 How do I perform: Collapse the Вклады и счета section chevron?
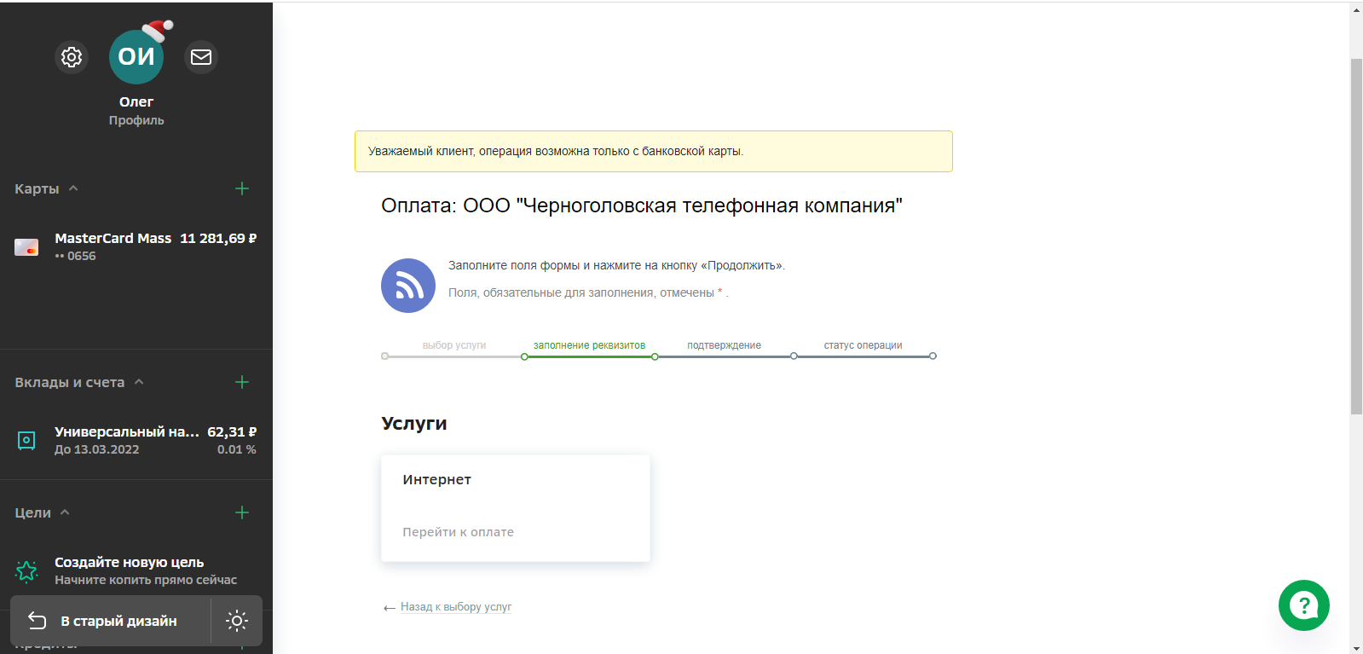pos(139,382)
